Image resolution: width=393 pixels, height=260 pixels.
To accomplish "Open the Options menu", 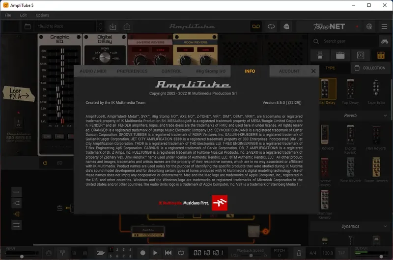I will (x=42, y=15).
